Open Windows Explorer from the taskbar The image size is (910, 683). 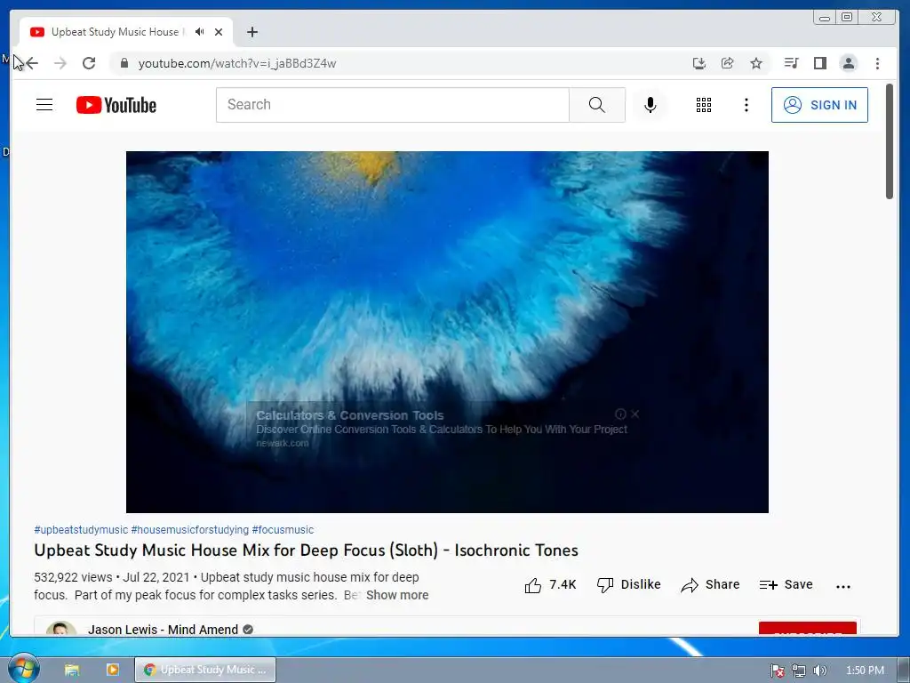pos(72,670)
